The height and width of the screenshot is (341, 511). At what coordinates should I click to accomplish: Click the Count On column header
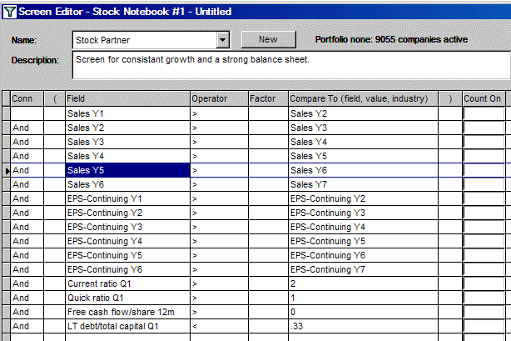pos(484,98)
